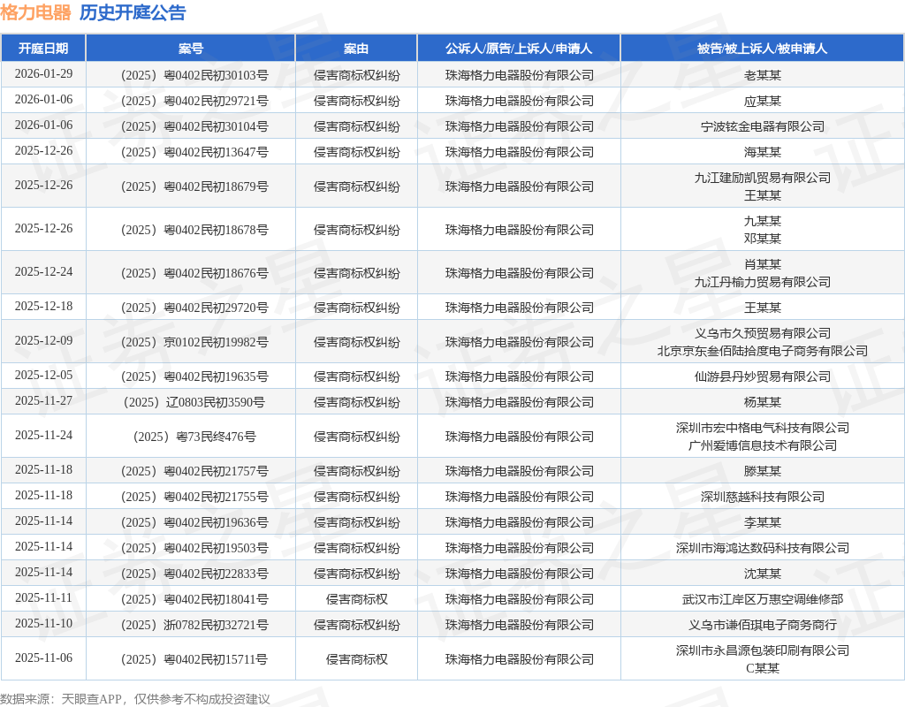The image size is (905, 707).
Task: Click defendant 宁波铉金电器有限公司
Action: [x=762, y=126]
